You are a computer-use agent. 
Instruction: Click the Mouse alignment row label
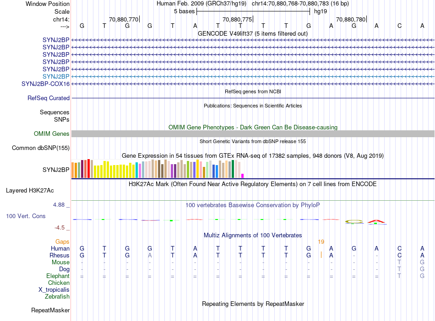(60, 262)
